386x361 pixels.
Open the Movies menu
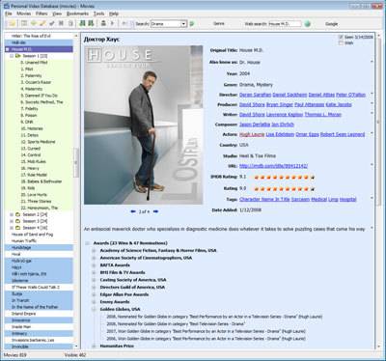click(x=24, y=14)
